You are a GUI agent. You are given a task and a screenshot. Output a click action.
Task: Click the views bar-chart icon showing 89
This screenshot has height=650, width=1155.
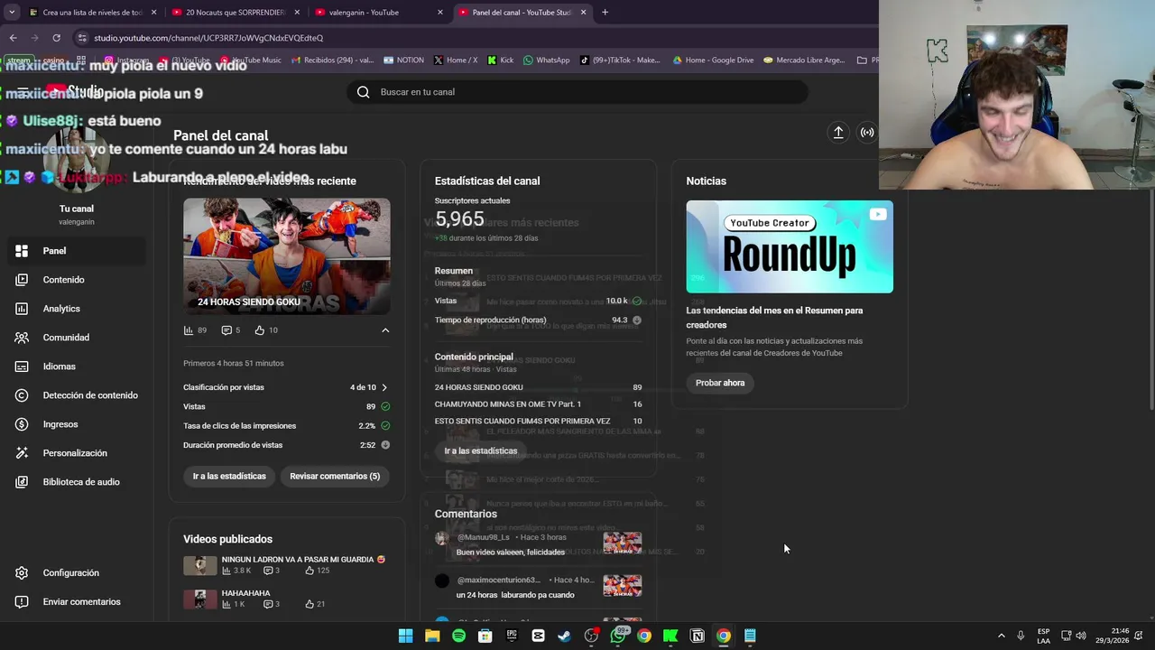[x=189, y=330]
